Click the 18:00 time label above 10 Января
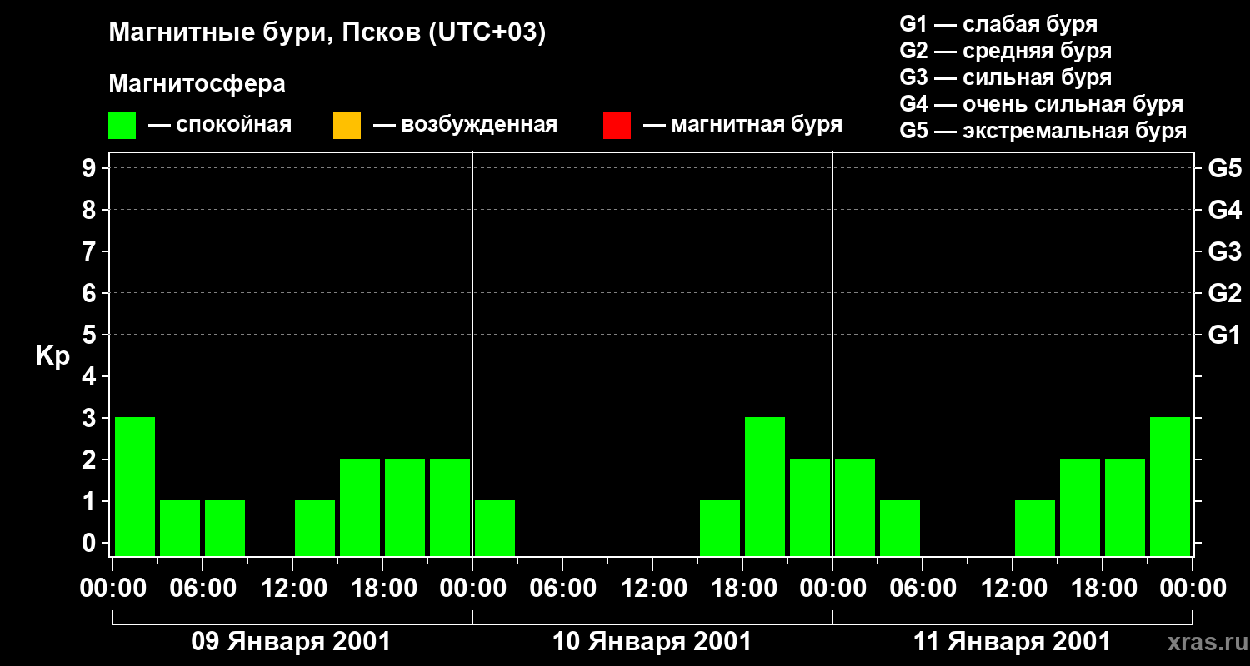1250x666 pixels. click(742, 589)
